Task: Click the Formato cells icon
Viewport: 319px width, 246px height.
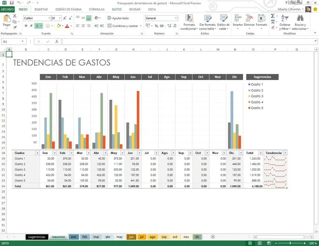Action: coord(262,18)
